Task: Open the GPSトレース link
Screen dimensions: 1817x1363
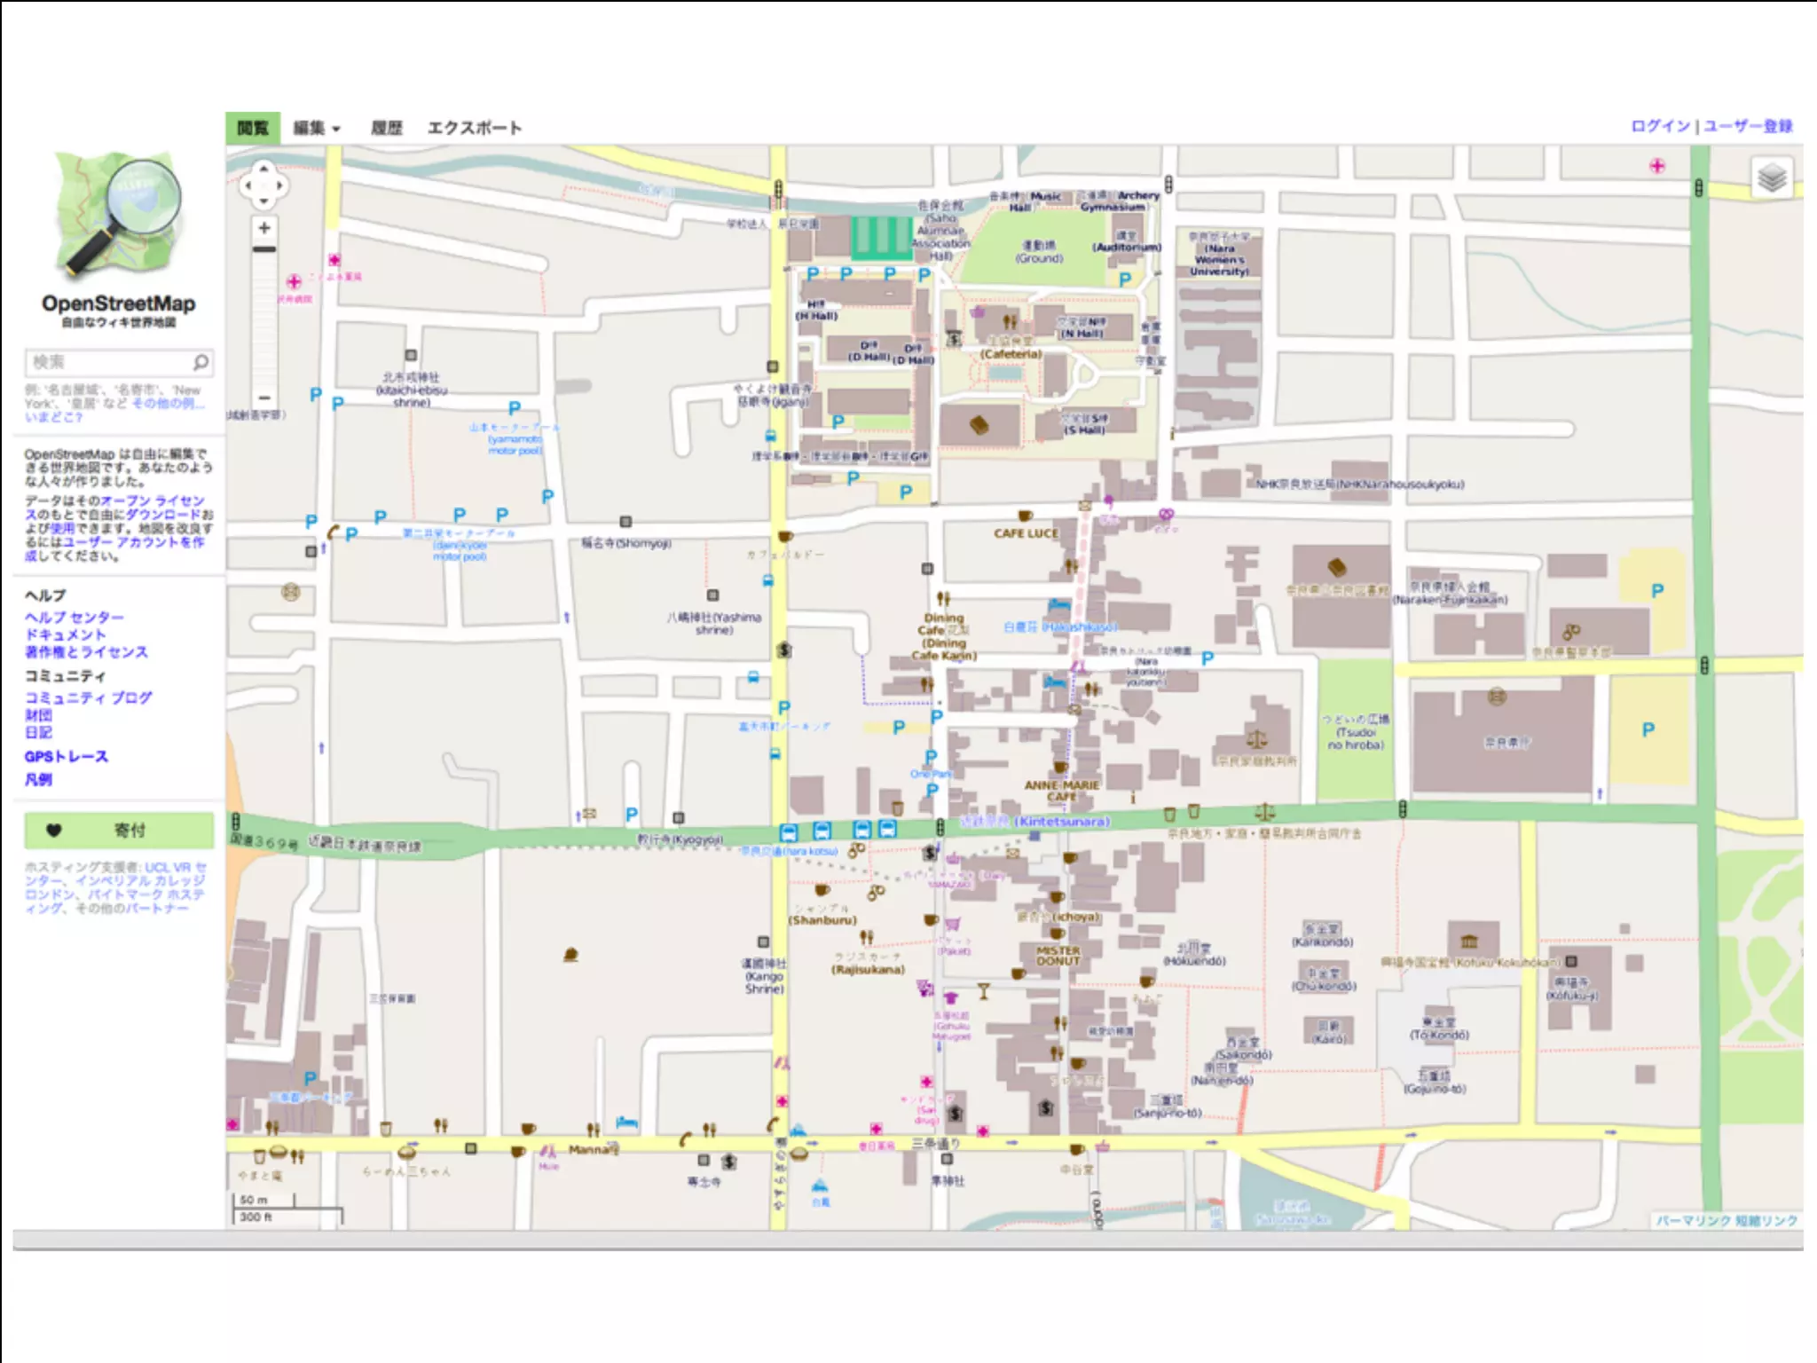Action: point(67,757)
